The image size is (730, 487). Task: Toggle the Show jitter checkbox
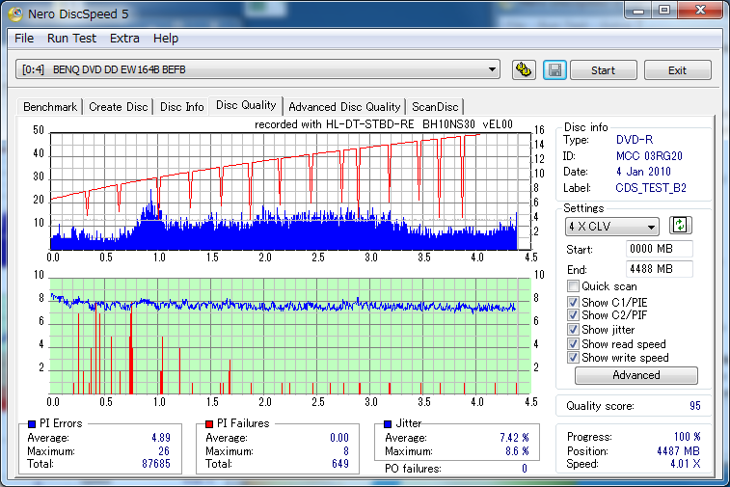pyautogui.click(x=574, y=330)
